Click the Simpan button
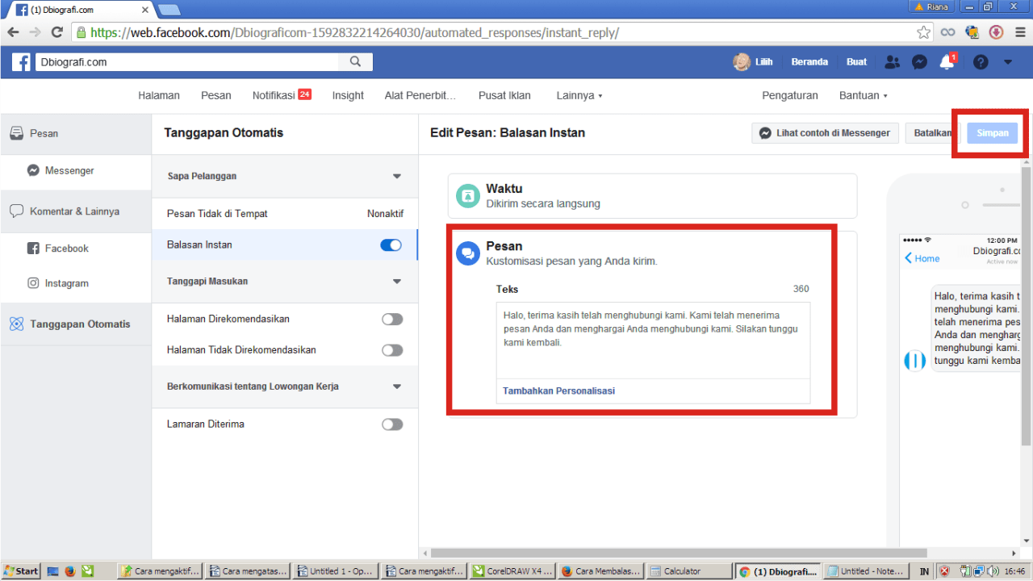The width and height of the screenshot is (1033, 581). (x=993, y=133)
